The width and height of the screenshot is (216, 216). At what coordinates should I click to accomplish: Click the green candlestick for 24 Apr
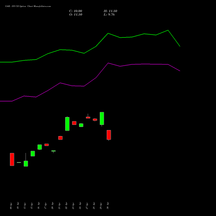point(81,125)
